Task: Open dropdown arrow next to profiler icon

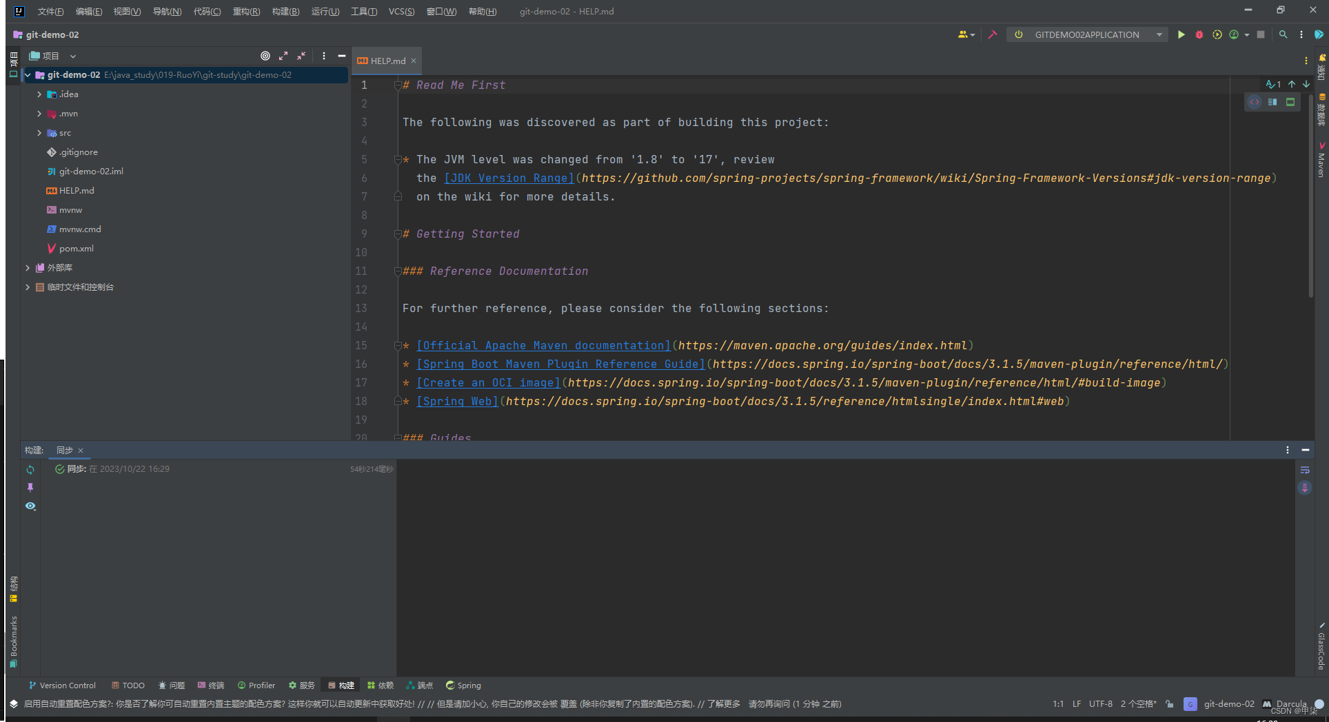Action: coord(1247,35)
